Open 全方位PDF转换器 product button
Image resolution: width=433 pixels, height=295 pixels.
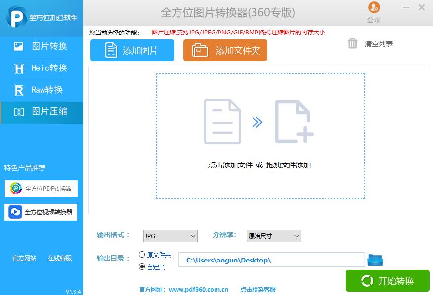pos(41,189)
